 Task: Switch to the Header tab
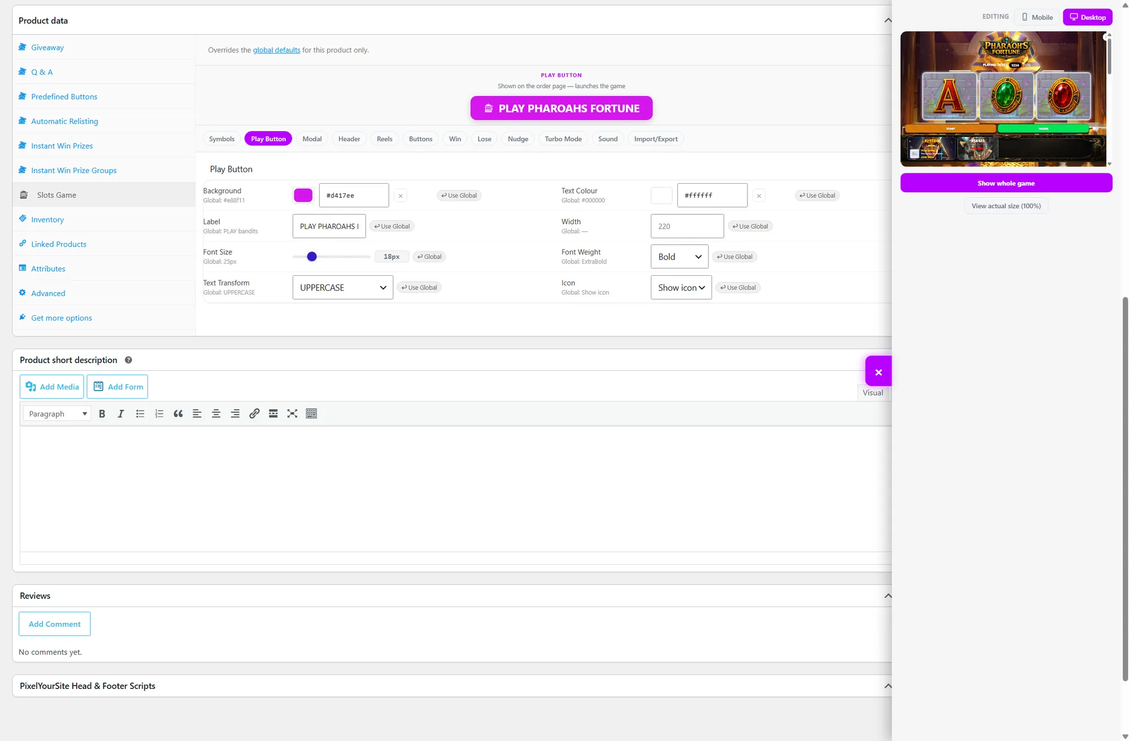coord(349,139)
